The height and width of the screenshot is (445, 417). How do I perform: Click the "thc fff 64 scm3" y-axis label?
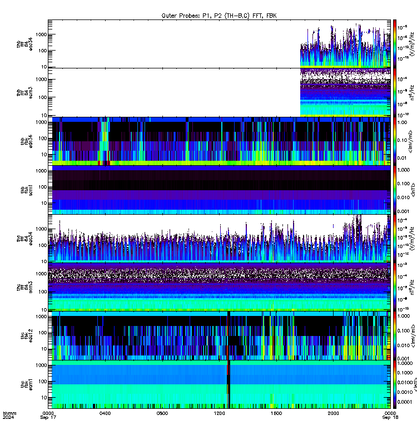(x=24, y=287)
